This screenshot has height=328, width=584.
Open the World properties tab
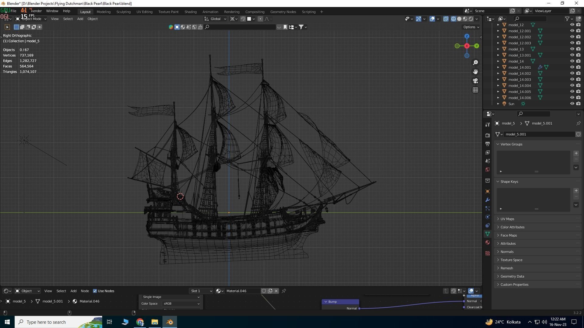pyautogui.click(x=488, y=169)
